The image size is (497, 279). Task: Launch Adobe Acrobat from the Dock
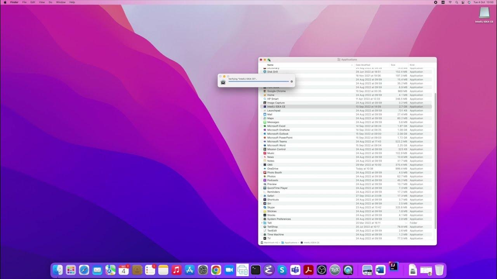pos(308,270)
